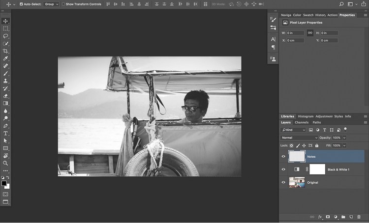369x223 pixels.
Task: Activate the Zoom tool
Action: click(x=5, y=163)
